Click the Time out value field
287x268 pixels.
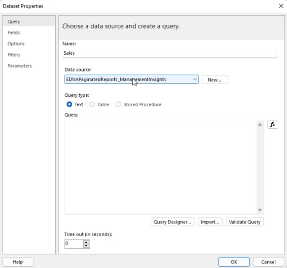pyautogui.click(x=74, y=244)
